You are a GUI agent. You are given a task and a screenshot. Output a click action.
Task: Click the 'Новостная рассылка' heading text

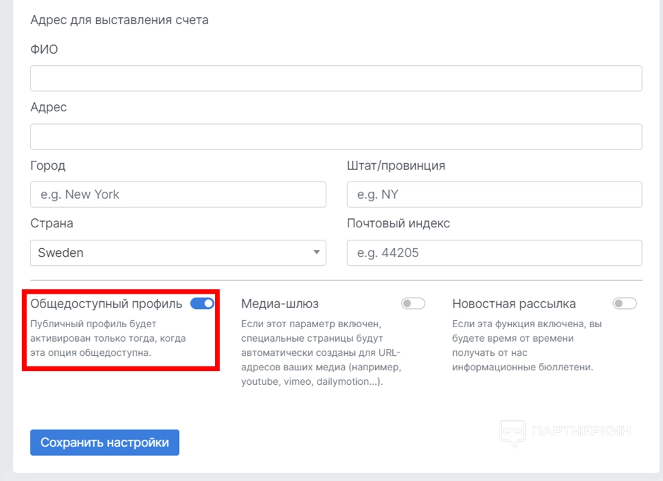click(x=514, y=304)
